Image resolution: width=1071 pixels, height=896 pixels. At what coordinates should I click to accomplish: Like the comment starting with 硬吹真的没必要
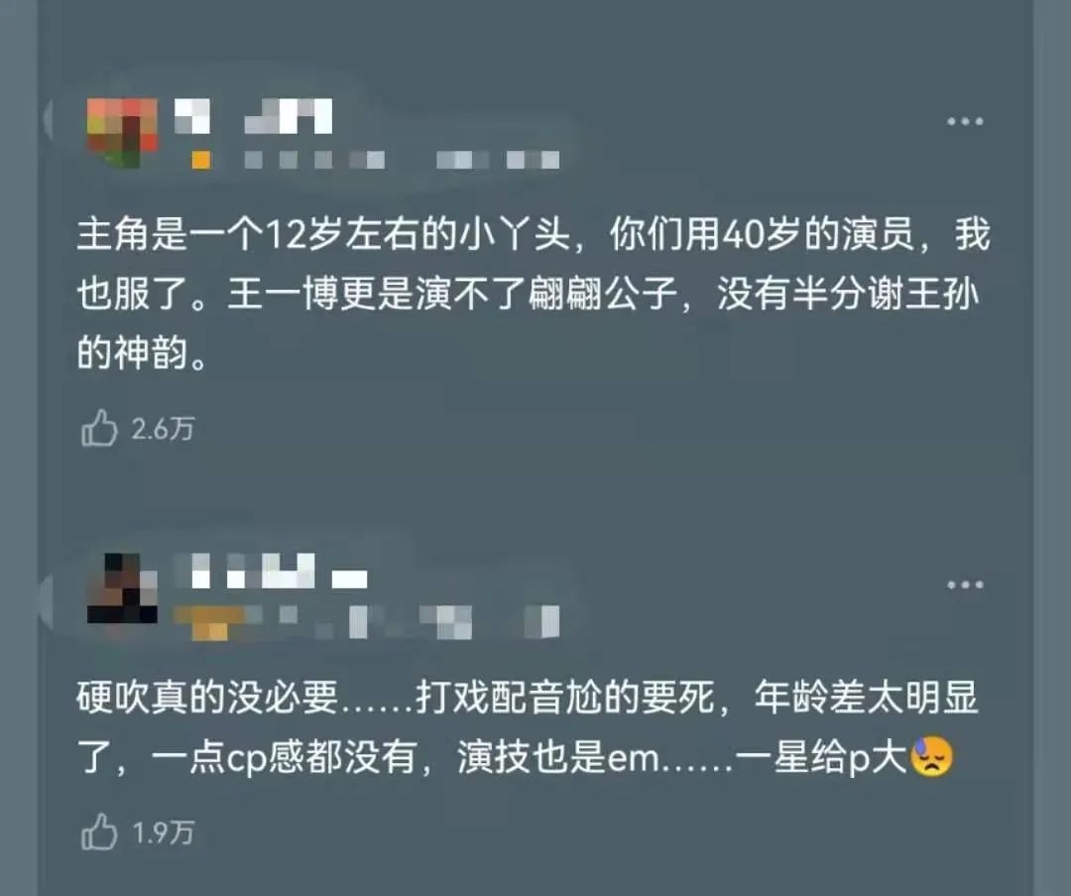[99, 832]
